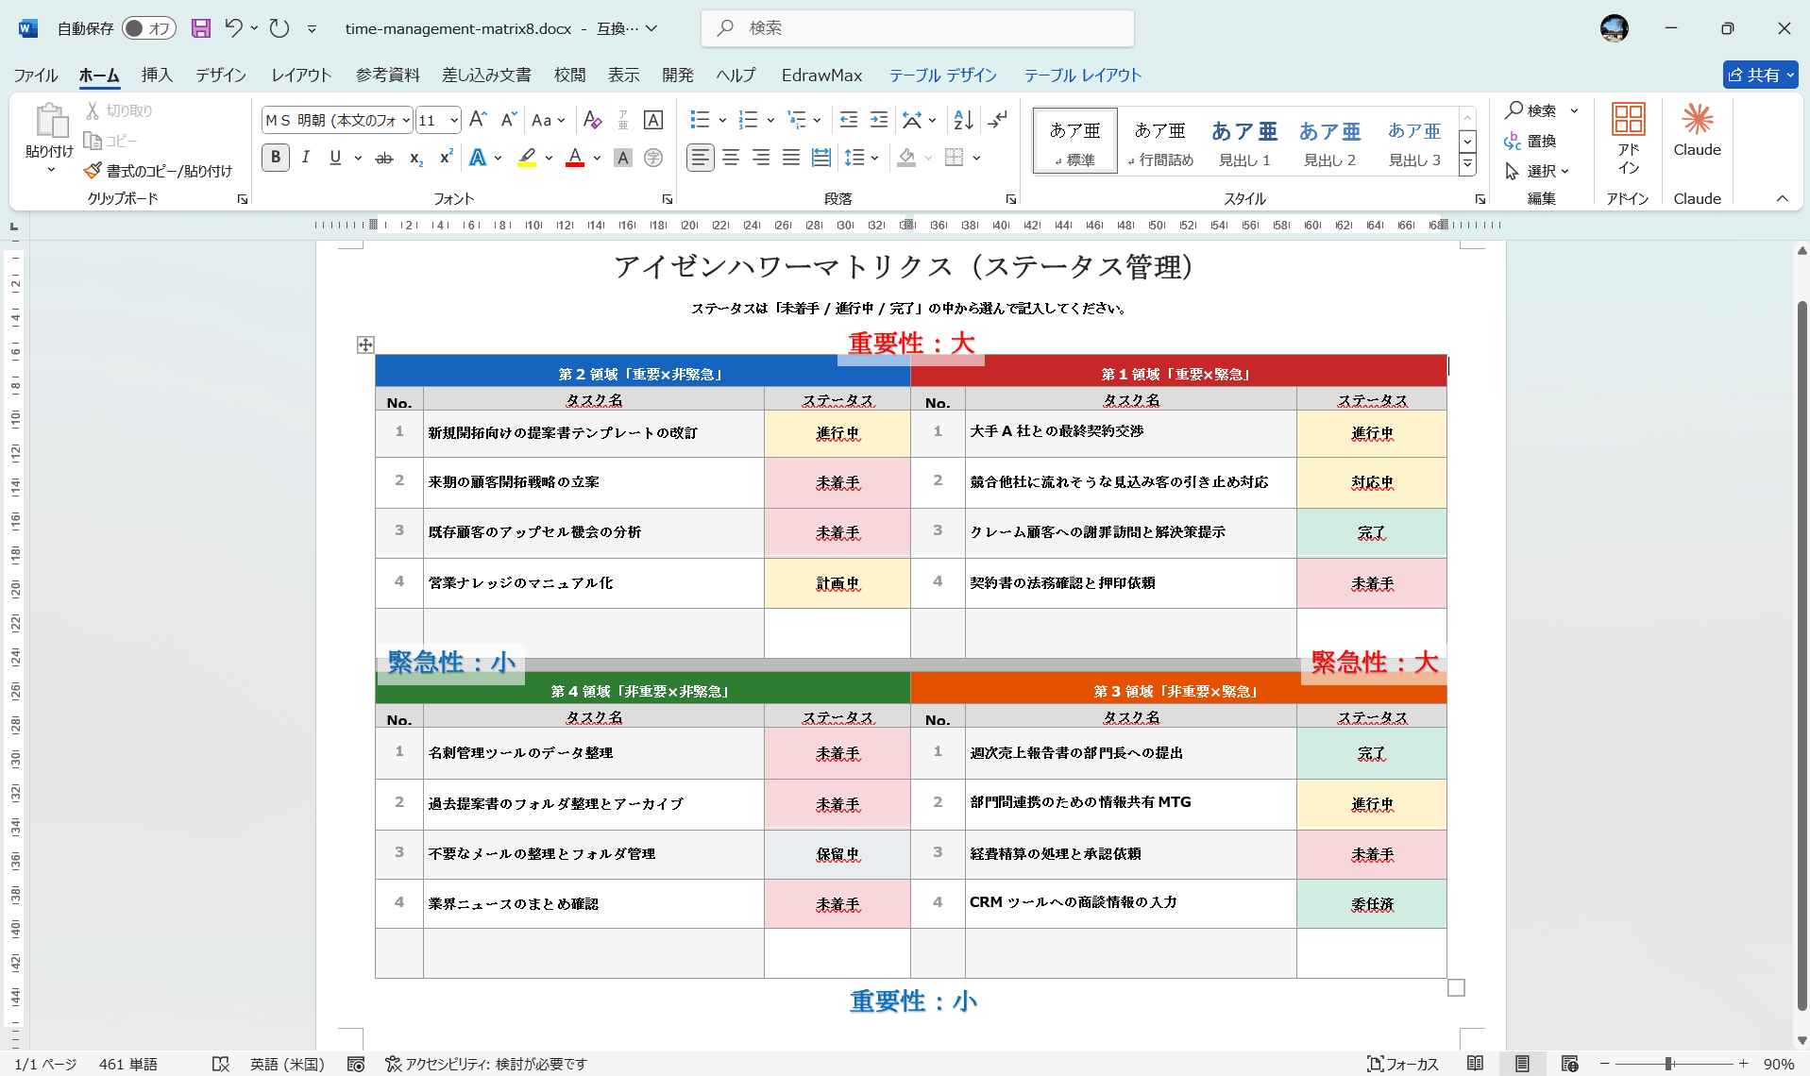Open the bullets list dropdown arrow
This screenshot has height=1076, width=1810.
pos(722,120)
